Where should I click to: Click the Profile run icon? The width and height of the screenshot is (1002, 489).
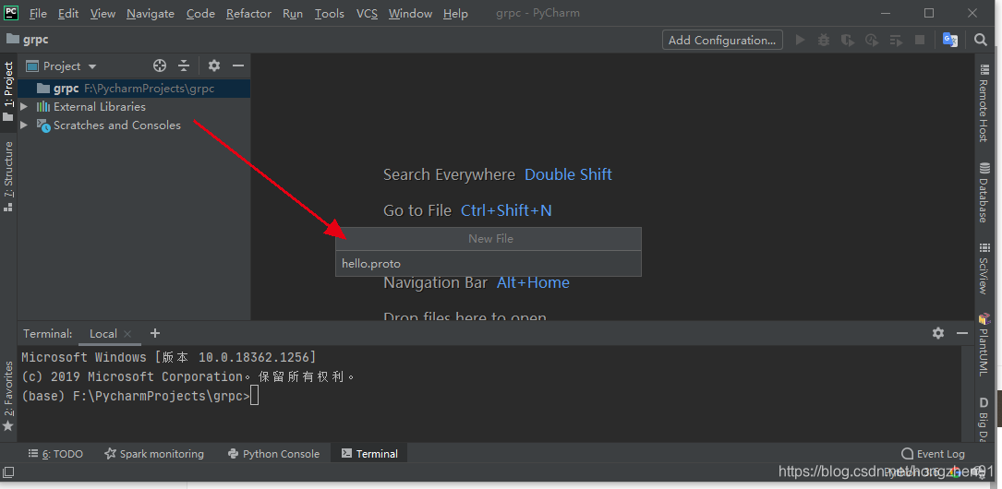[x=872, y=40]
